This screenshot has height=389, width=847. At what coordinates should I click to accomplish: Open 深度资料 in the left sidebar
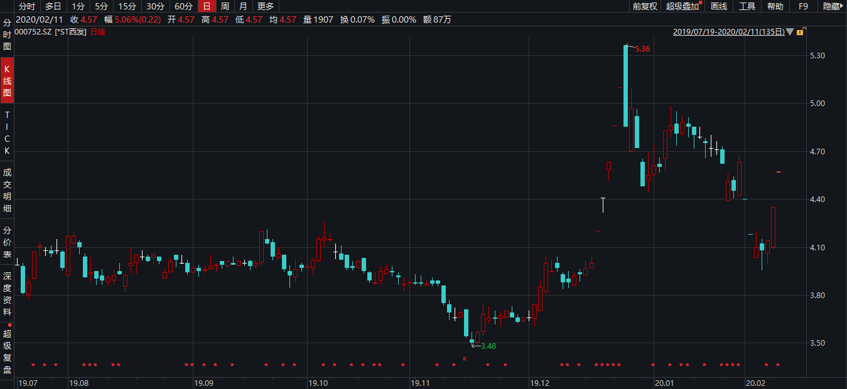pos(8,294)
